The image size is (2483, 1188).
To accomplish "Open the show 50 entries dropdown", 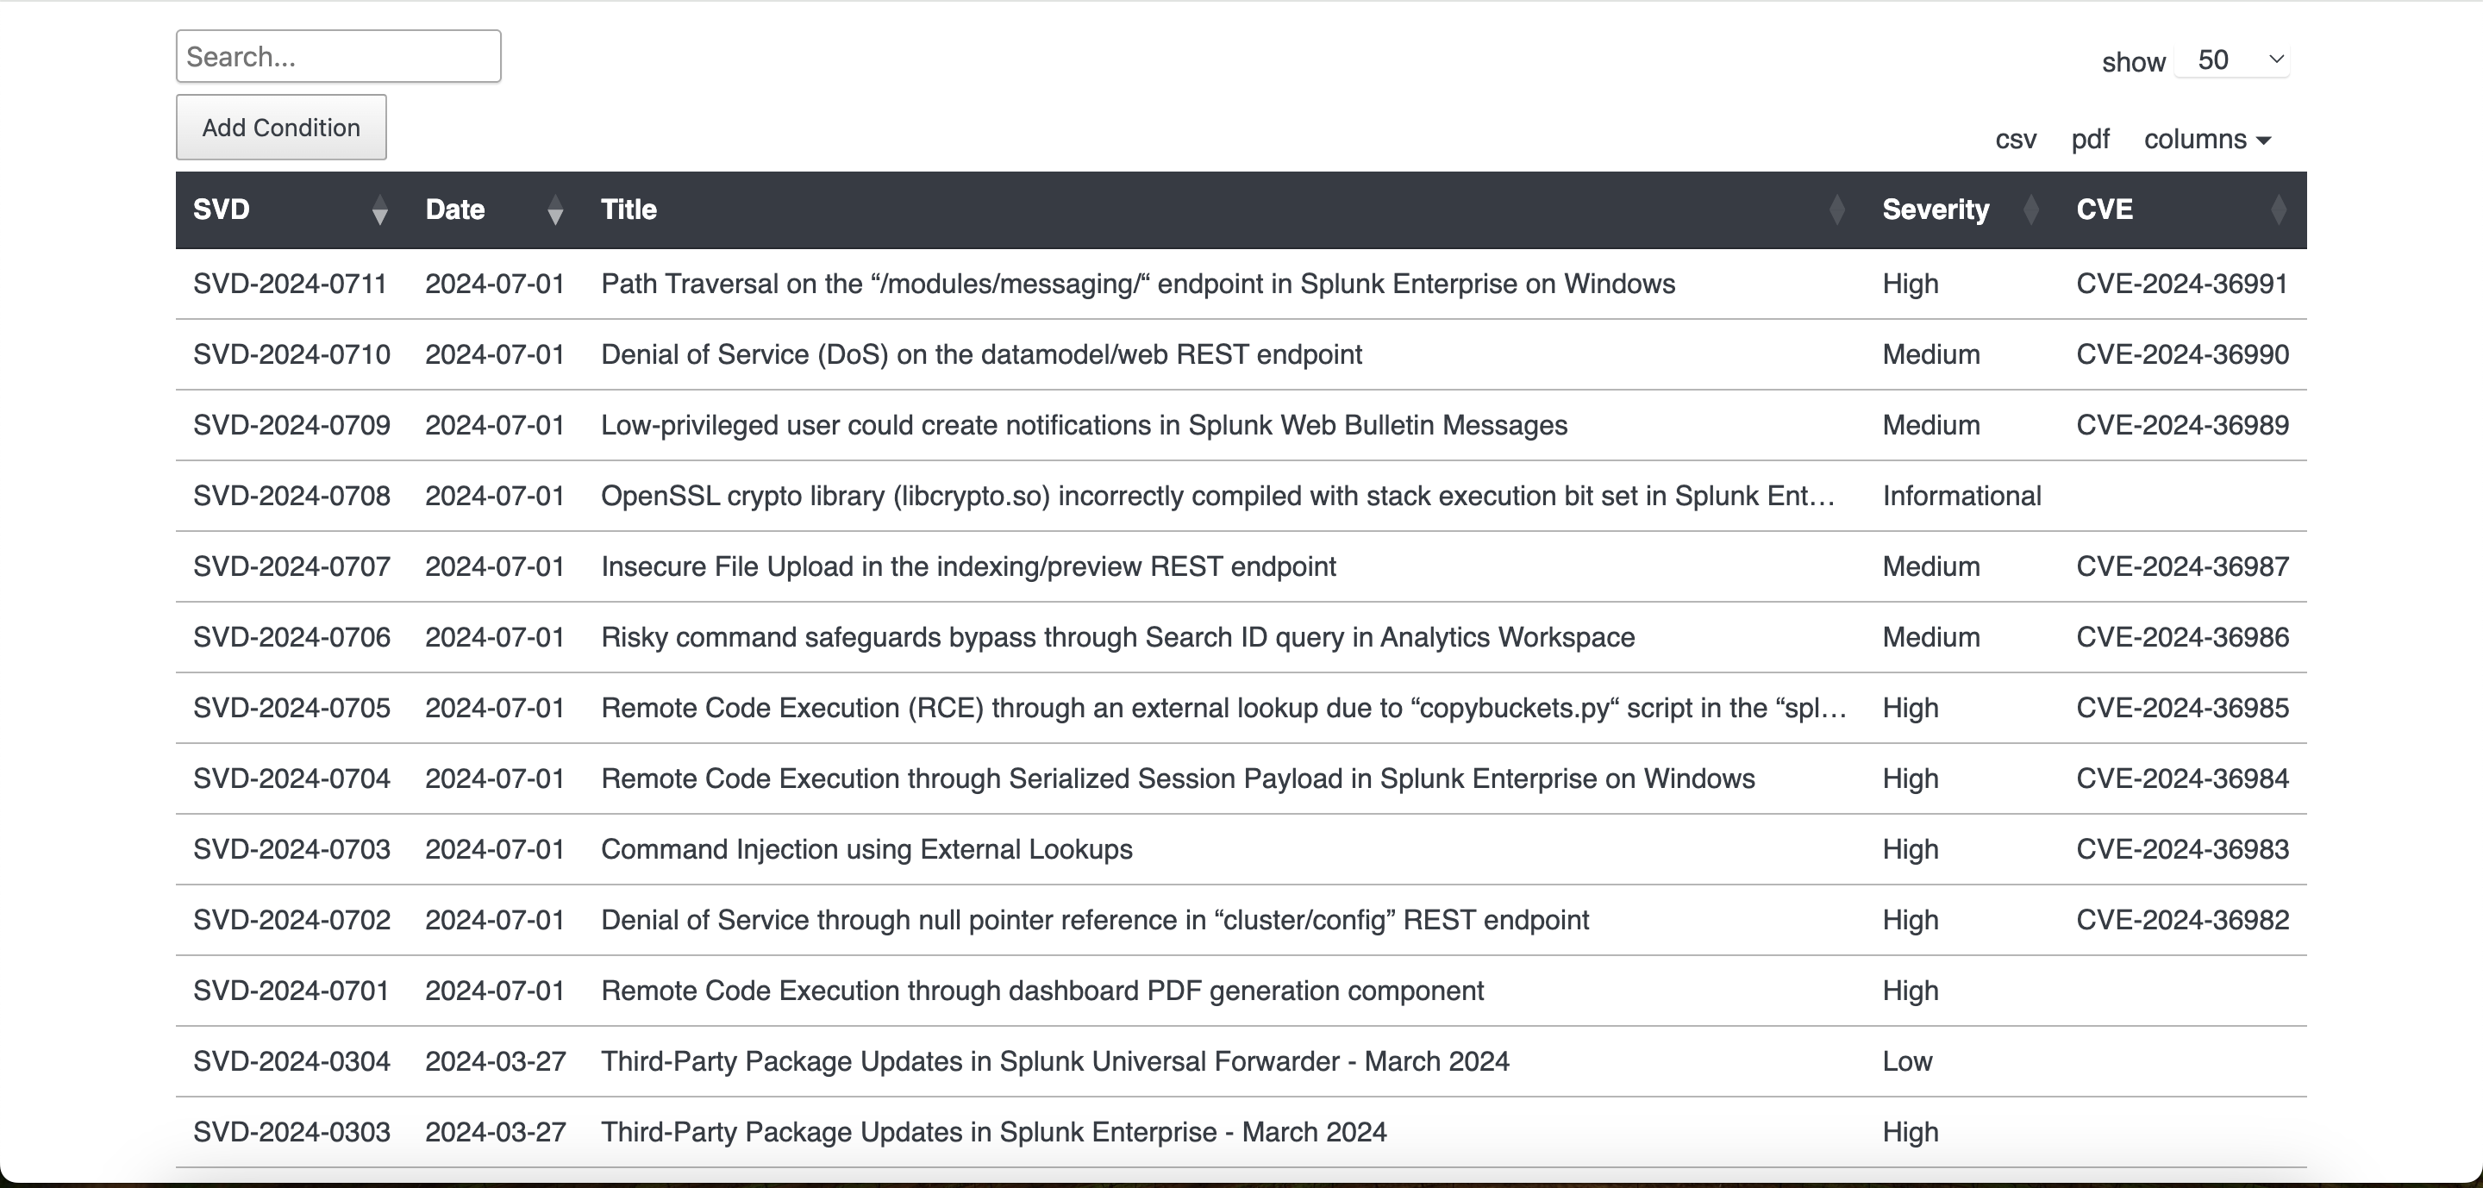I will pos(2232,59).
